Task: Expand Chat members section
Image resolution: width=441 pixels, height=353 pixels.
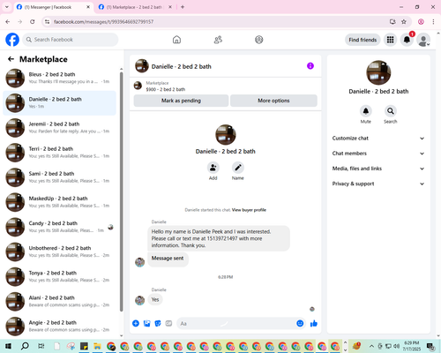Action: click(x=378, y=154)
